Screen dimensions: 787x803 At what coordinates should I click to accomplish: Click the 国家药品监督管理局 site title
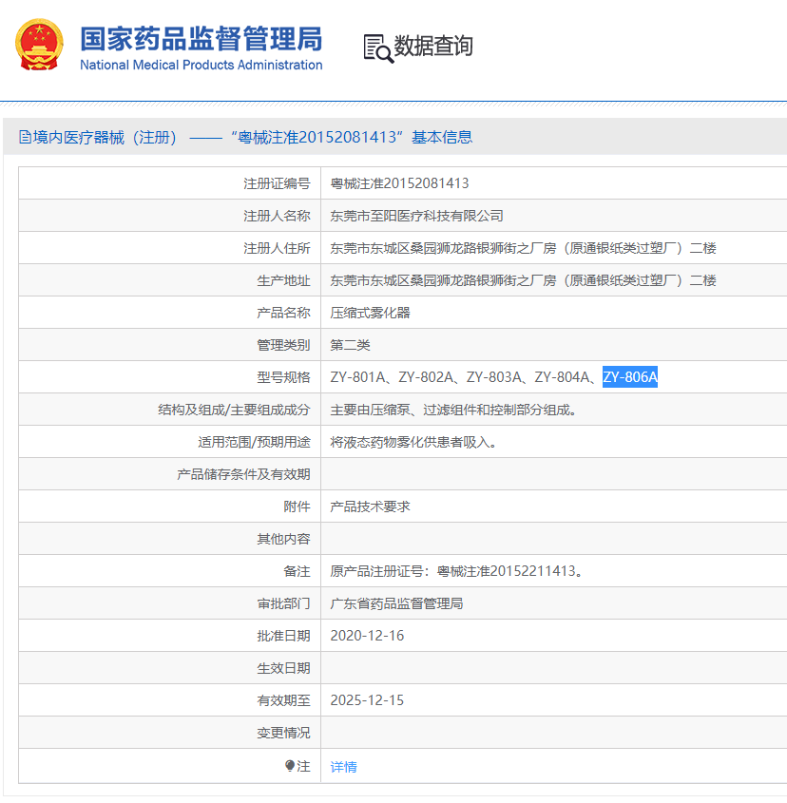202,39
